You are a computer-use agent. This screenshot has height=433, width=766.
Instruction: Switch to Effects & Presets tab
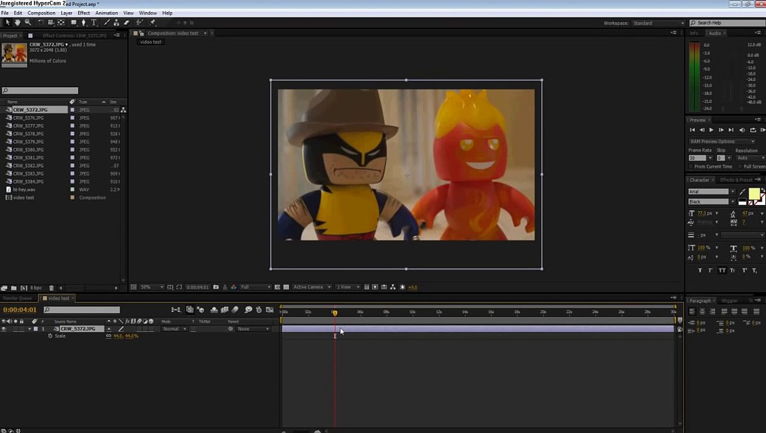(736, 180)
